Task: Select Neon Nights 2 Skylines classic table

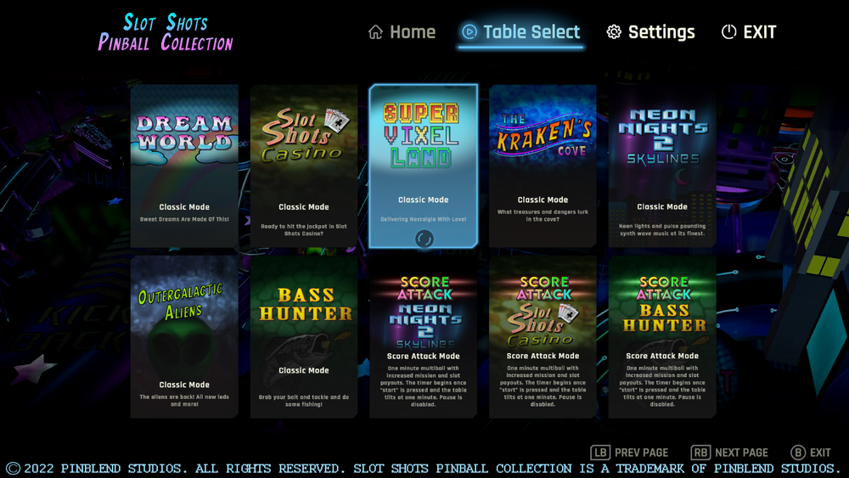Action: pos(662,166)
